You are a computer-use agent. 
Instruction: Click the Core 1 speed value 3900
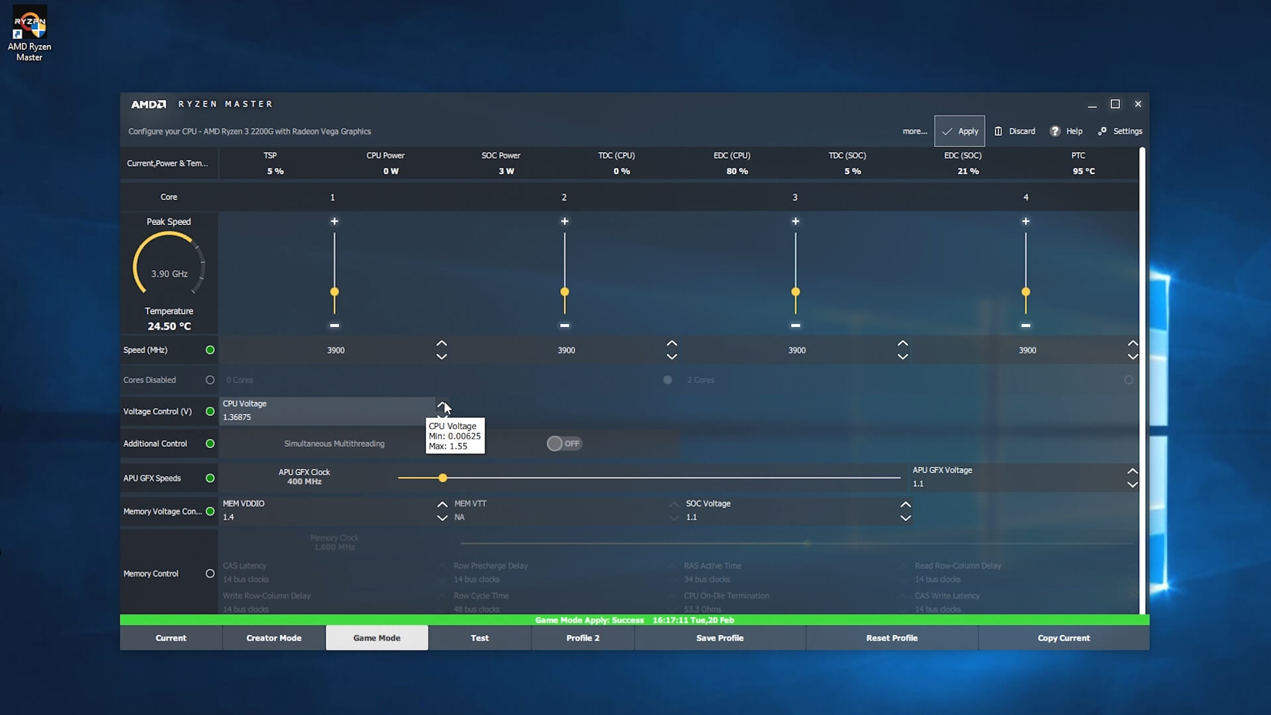tap(336, 350)
